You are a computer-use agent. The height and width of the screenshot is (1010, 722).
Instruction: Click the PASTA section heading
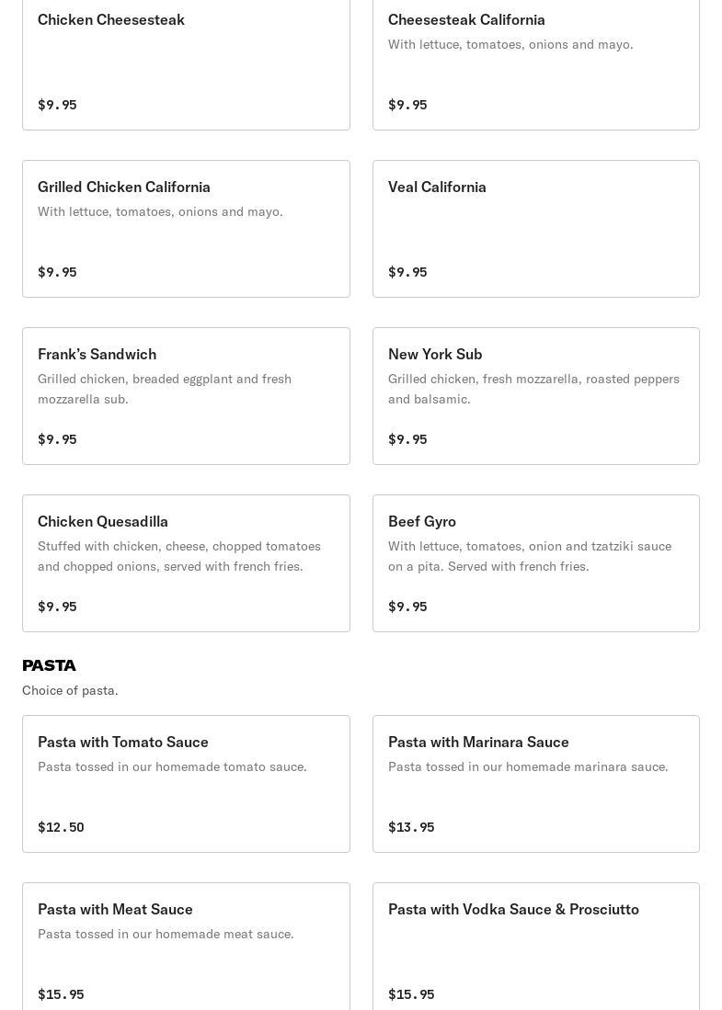click(x=49, y=665)
